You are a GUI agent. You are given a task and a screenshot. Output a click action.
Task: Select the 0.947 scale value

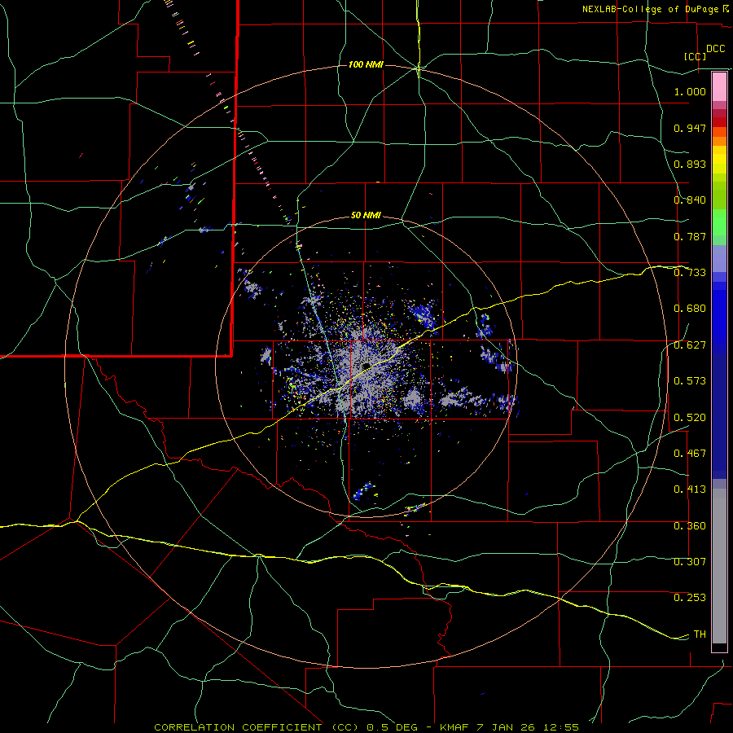(x=690, y=128)
